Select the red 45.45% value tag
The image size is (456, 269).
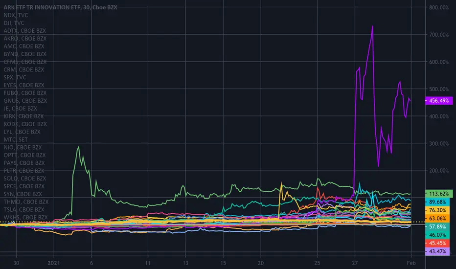[437, 243]
